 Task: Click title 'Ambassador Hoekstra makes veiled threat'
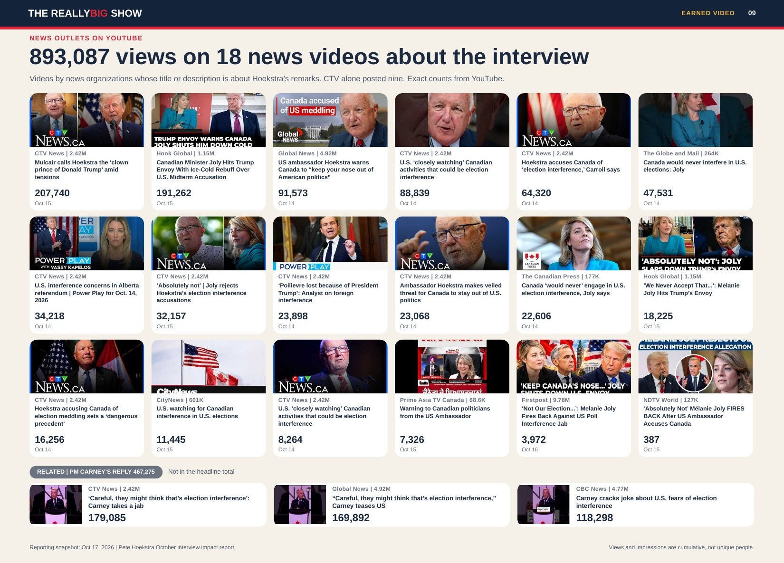coord(450,293)
